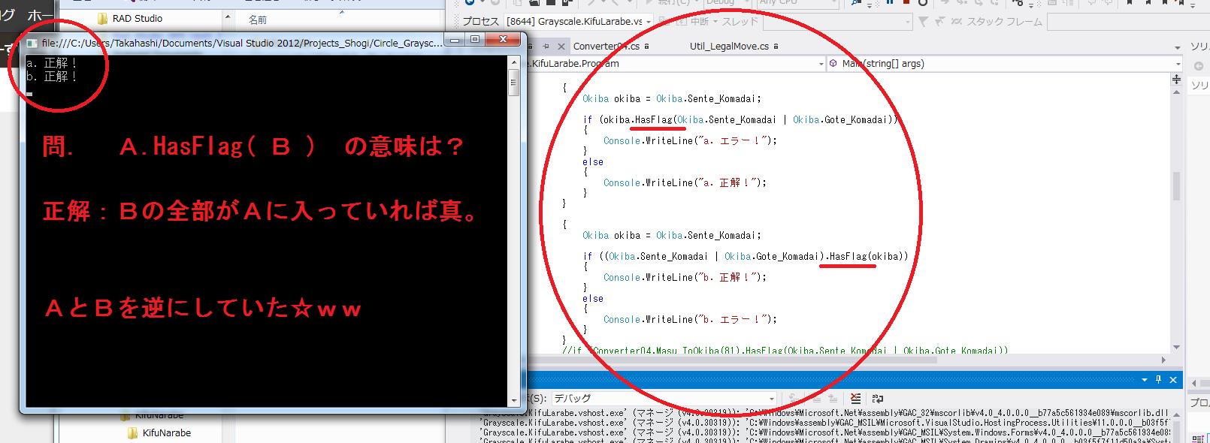Screen dimensions: 1210x443
Task: Select the output line mentioning mscorlib.dll
Action: point(826,413)
